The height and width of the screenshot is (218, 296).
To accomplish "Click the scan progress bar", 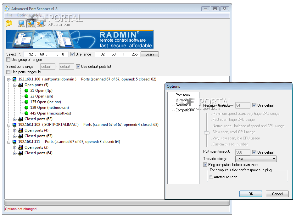I will (117, 203).
